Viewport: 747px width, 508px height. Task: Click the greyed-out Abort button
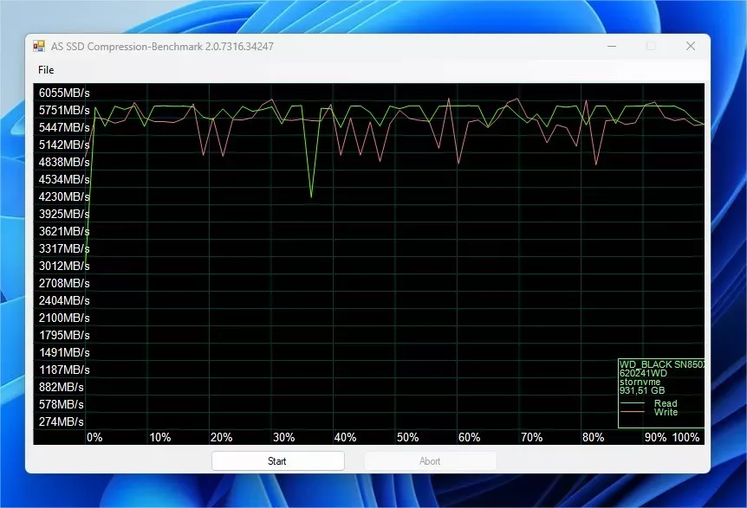(430, 461)
